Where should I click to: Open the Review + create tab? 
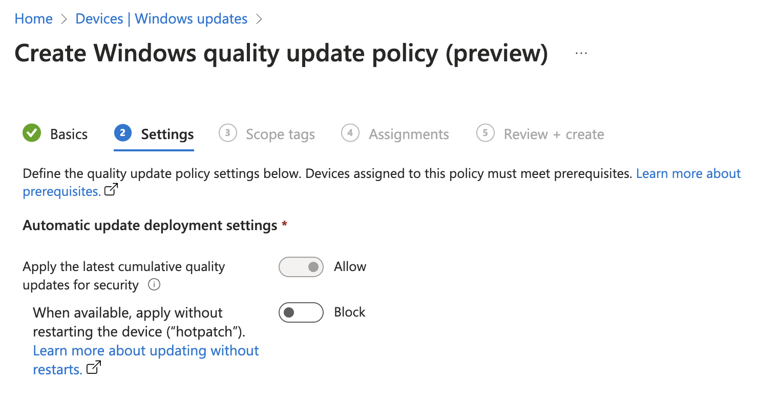coord(554,134)
